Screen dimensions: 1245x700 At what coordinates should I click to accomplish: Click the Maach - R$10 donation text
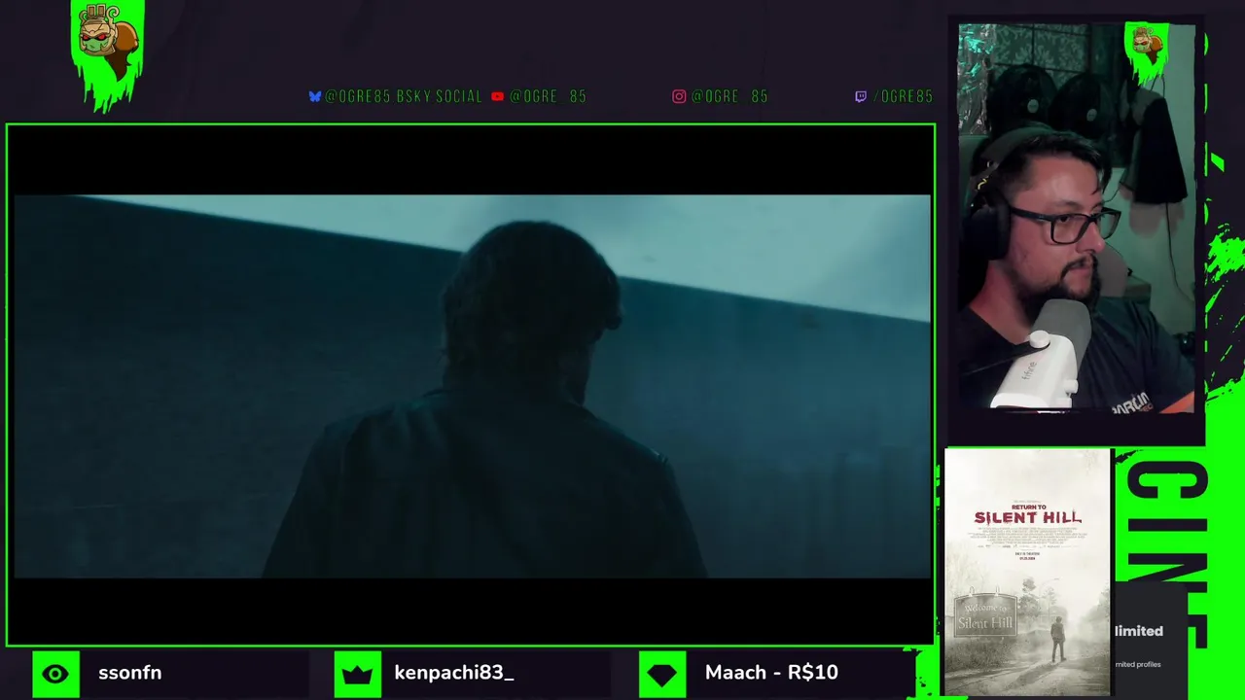coord(771,673)
